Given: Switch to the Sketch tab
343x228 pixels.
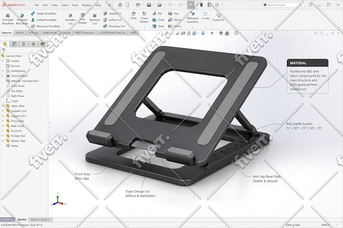Looking at the screenshot, I should (x=20, y=33).
